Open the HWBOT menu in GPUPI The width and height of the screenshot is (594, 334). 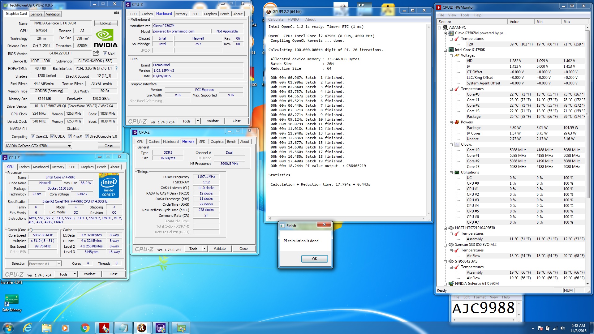point(294,19)
